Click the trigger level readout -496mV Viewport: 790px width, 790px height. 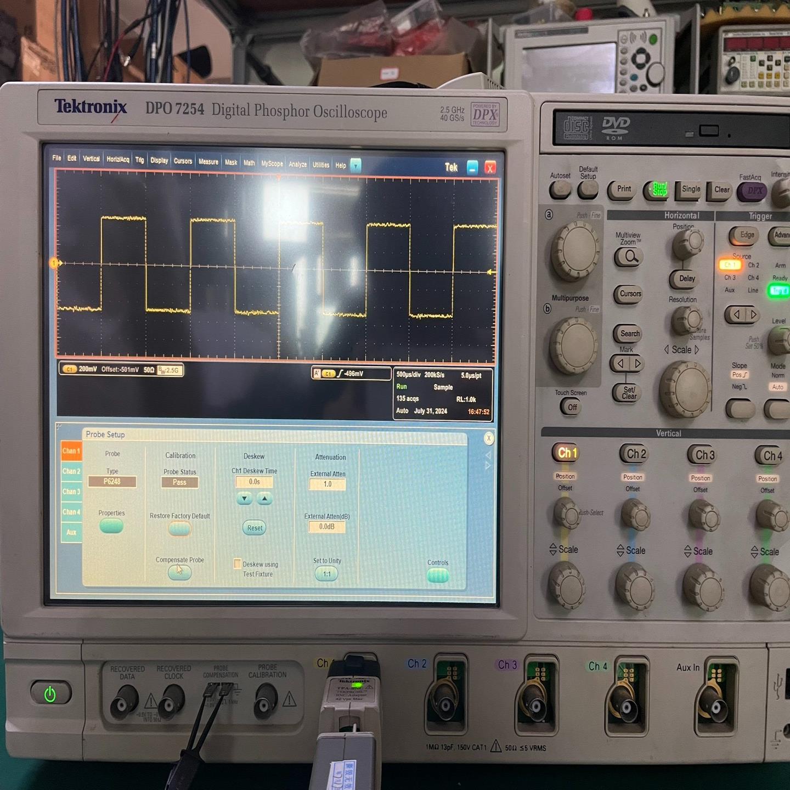click(351, 374)
